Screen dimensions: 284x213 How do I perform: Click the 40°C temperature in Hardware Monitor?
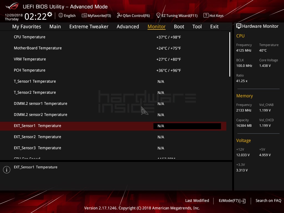(x=263, y=50)
